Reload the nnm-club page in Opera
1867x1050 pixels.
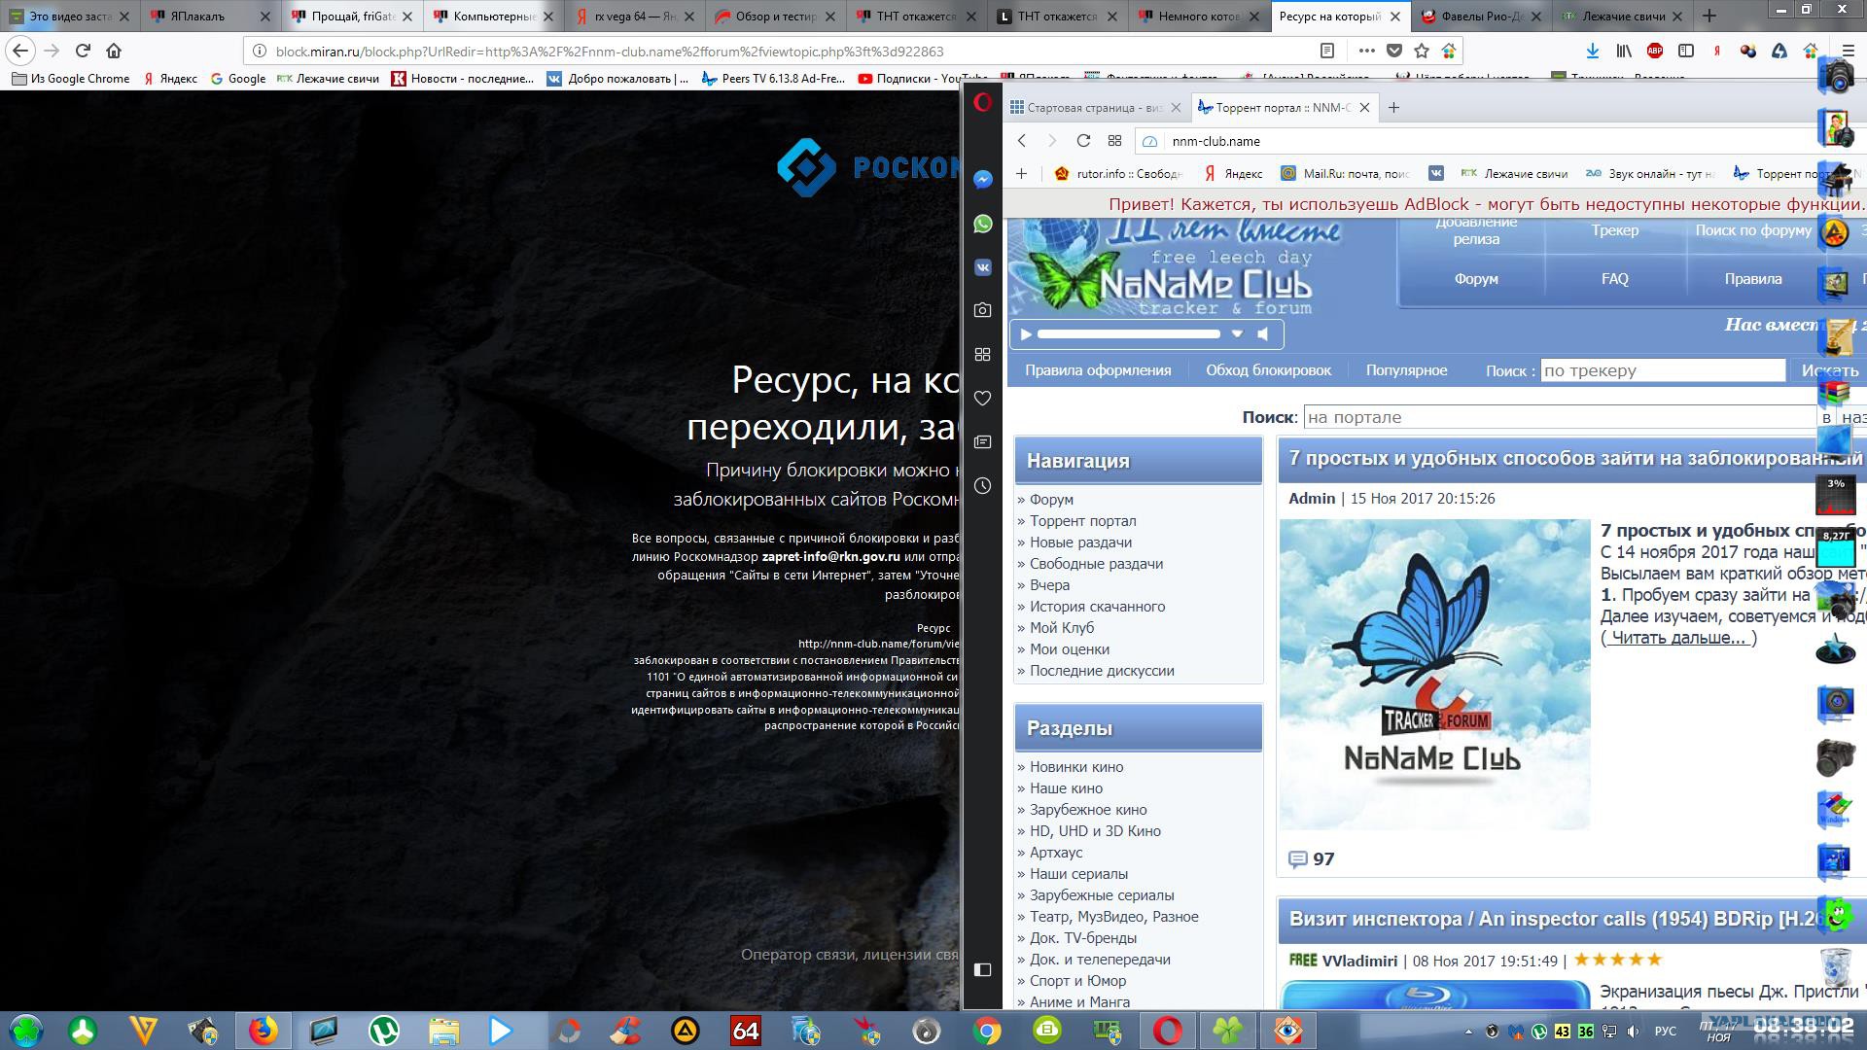click(1083, 141)
